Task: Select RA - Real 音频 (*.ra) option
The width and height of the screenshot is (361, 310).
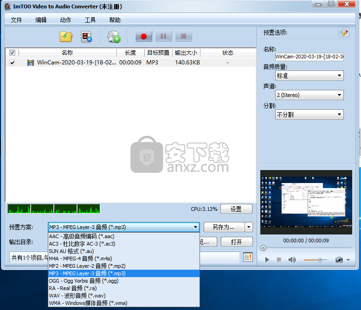Action: (124, 288)
